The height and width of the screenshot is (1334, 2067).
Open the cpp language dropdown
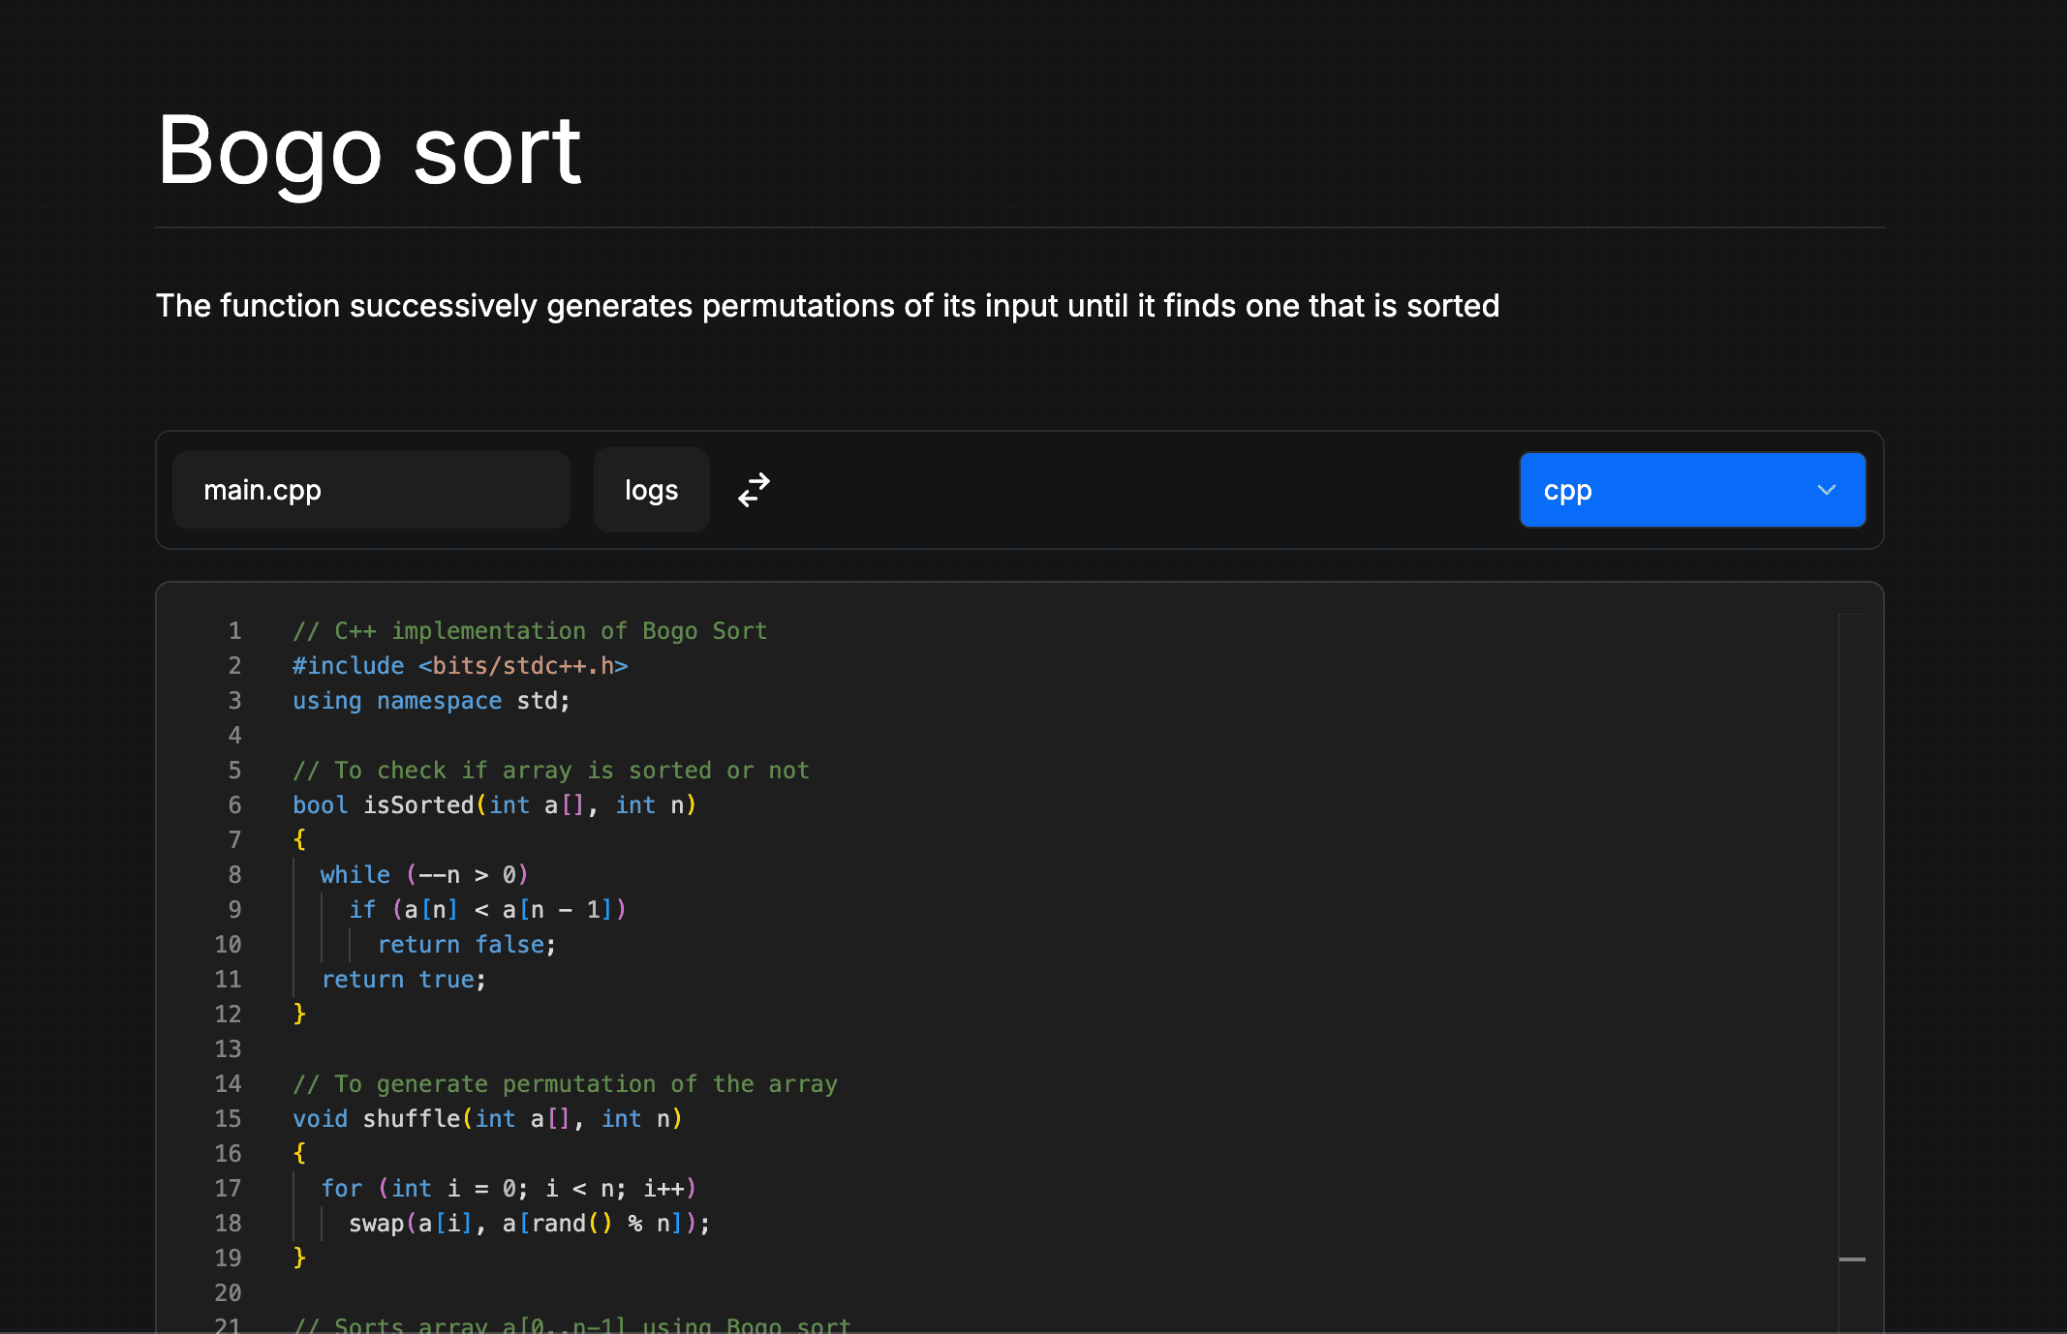coord(1692,490)
